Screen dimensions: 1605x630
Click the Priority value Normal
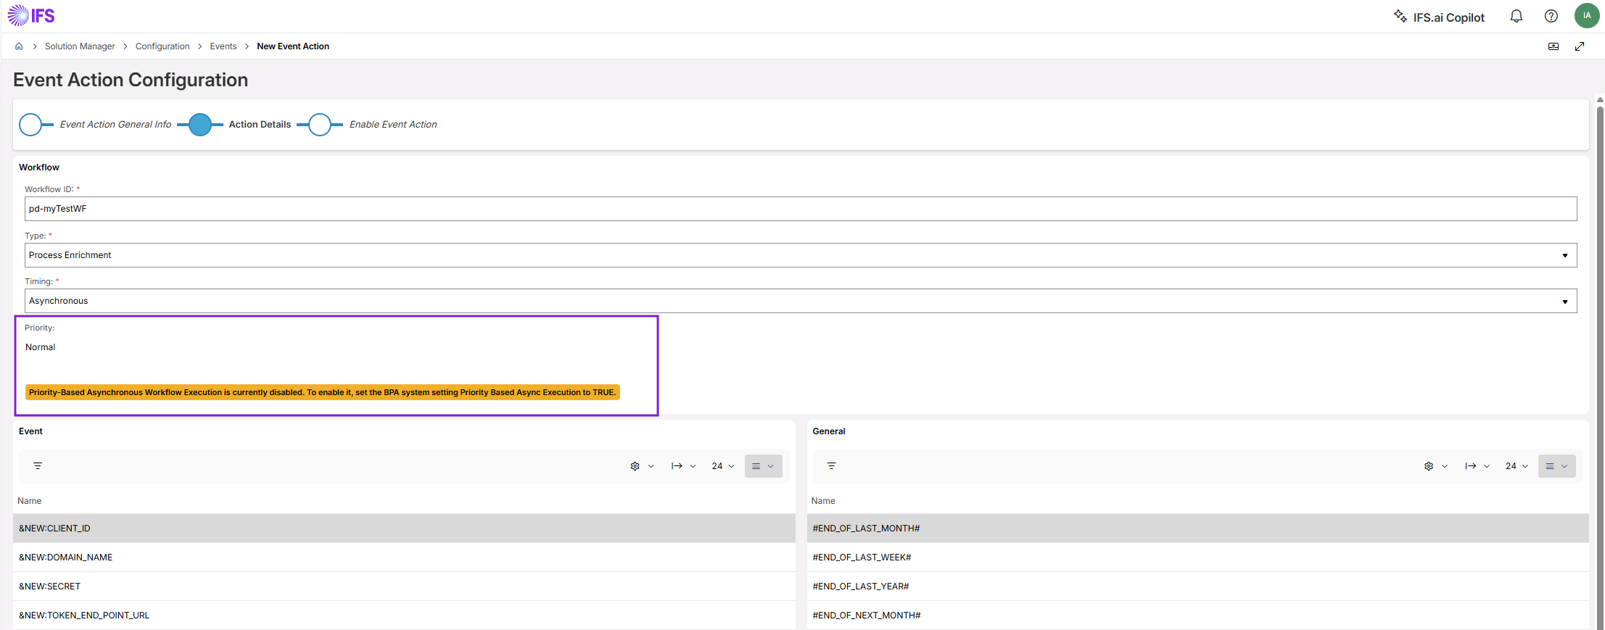pos(41,347)
